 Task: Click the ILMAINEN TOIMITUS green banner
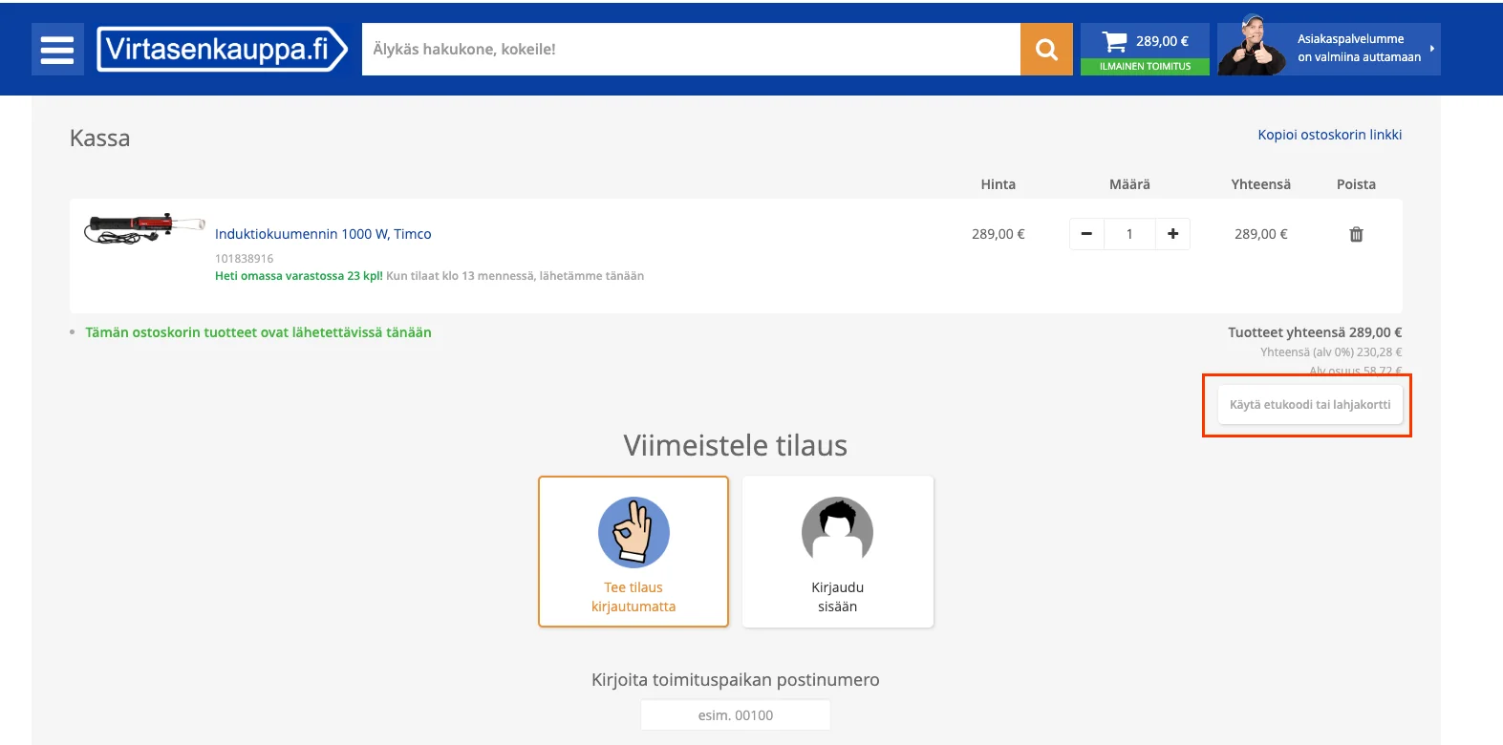click(x=1145, y=67)
